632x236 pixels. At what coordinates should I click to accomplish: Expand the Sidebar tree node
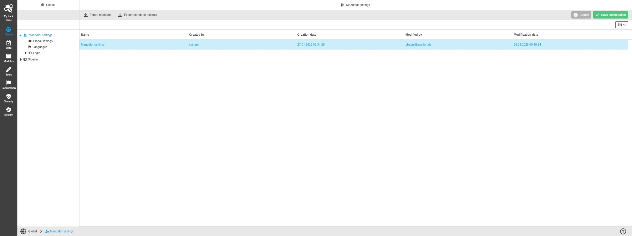tap(21, 59)
